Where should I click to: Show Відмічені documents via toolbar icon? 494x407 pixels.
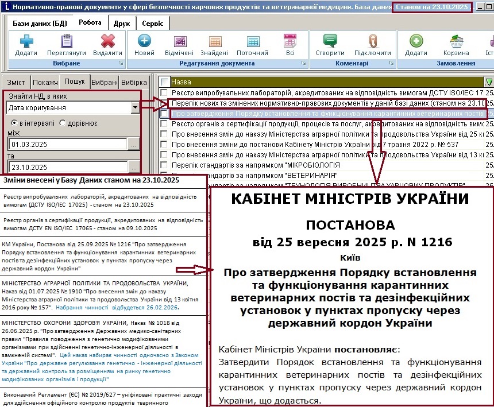pos(179,42)
